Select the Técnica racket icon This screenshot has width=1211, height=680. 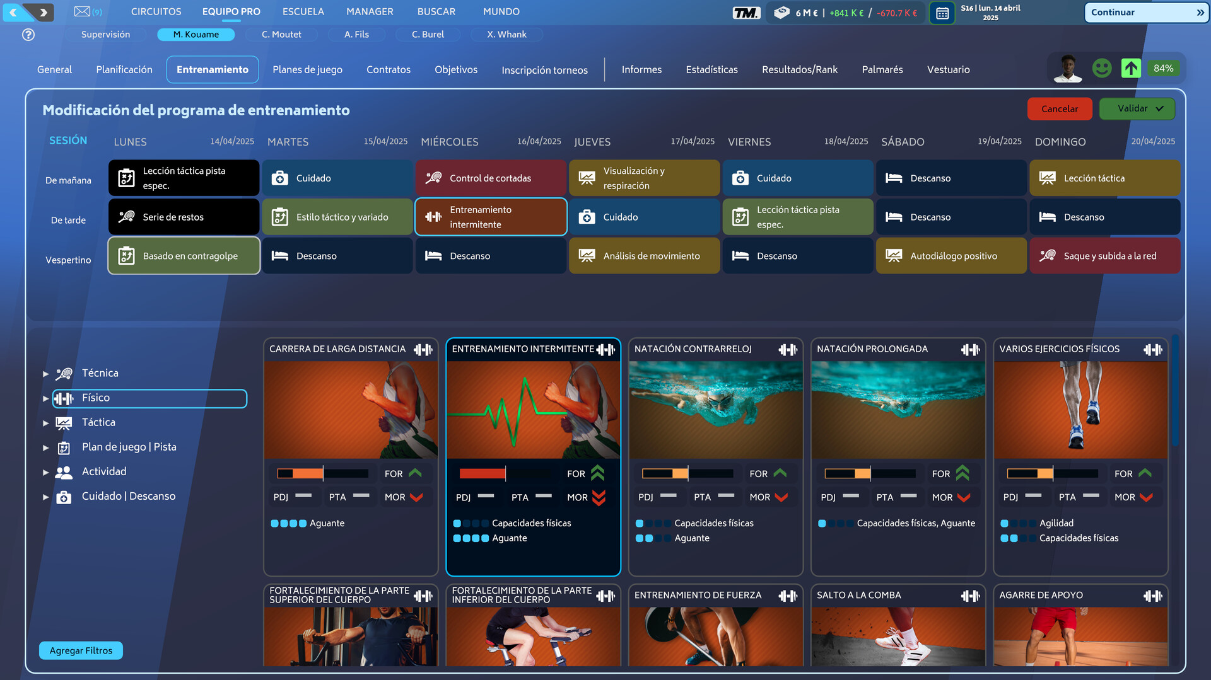[64, 374]
